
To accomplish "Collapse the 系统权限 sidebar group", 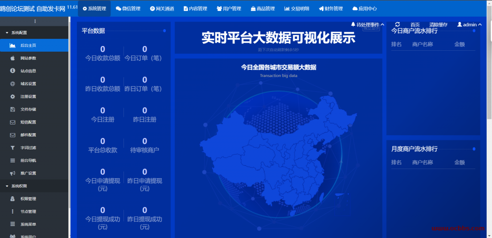I will pyautogui.click(x=34, y=186).
